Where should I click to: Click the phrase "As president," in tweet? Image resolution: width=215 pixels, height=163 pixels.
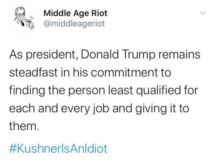coord(44,55)
